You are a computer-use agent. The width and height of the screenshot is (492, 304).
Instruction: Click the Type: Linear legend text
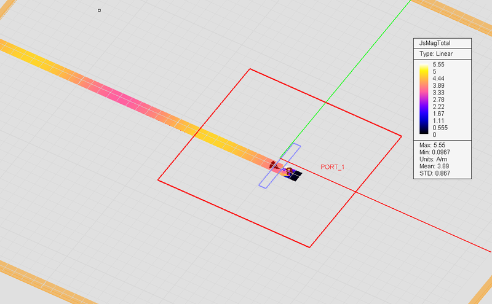pos(436,54)
